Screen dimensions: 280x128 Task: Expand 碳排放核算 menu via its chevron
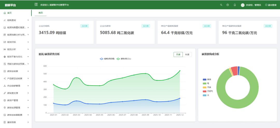(28, 71)
